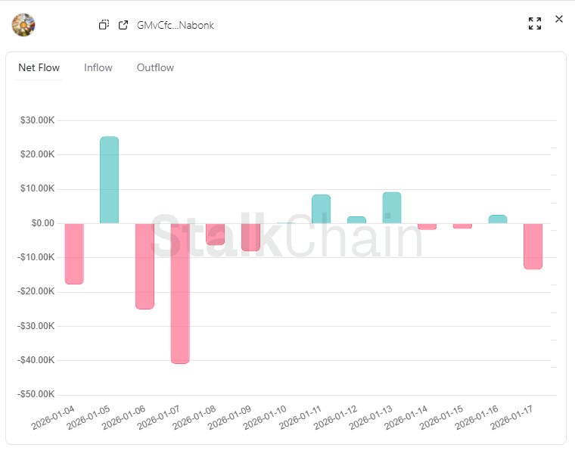Close the chart dialog
575x460 pixels.
point(559,19)
